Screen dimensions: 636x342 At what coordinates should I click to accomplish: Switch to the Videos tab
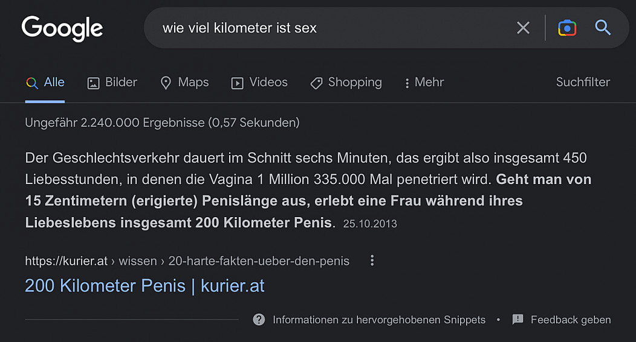[x=268, y=83]
